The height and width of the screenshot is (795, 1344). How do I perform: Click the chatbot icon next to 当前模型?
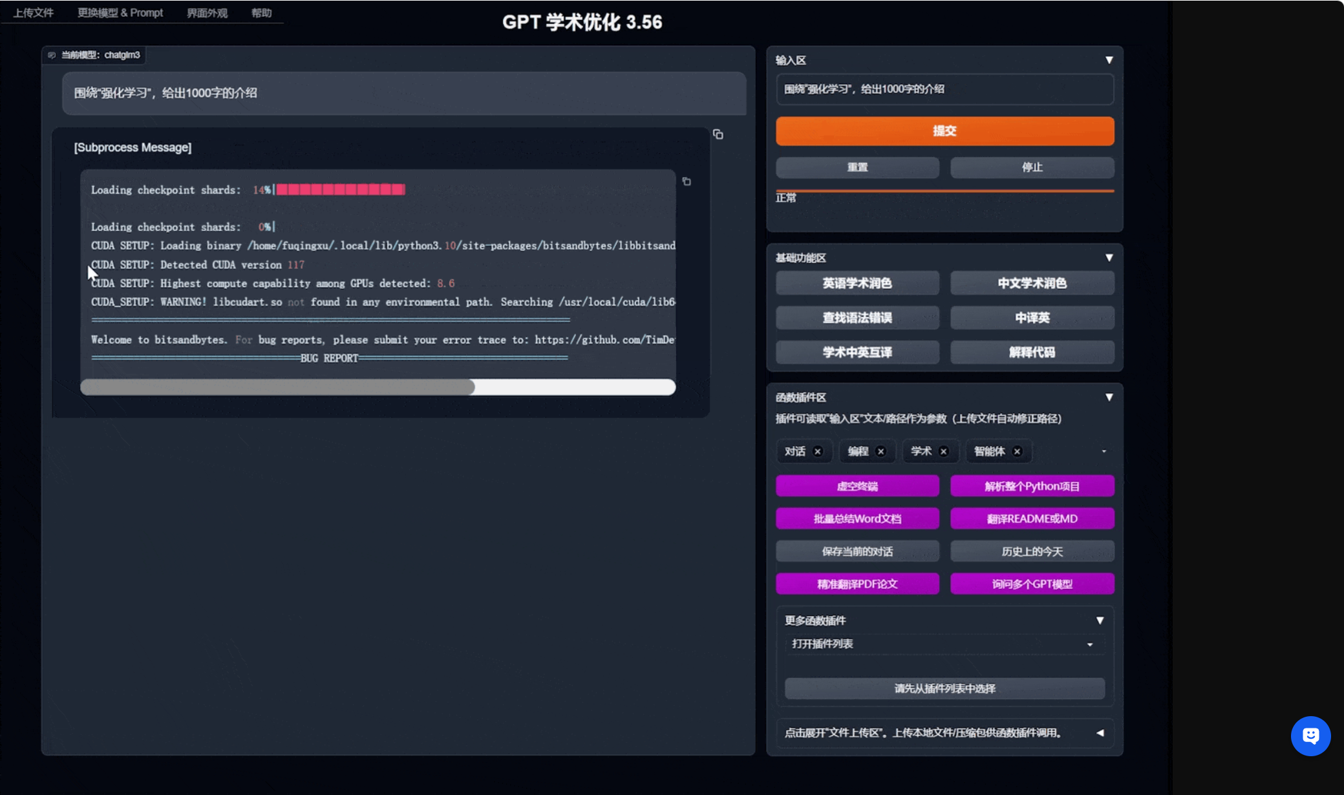tap(52, 55)
